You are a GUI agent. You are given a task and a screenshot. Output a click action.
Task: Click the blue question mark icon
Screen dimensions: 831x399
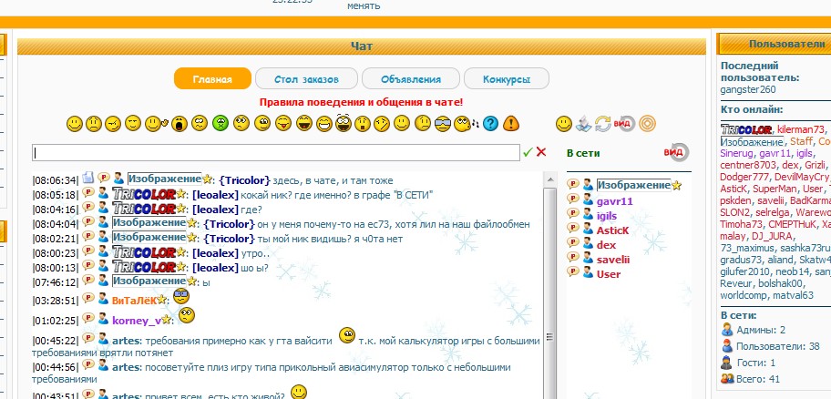click(490, 123)
